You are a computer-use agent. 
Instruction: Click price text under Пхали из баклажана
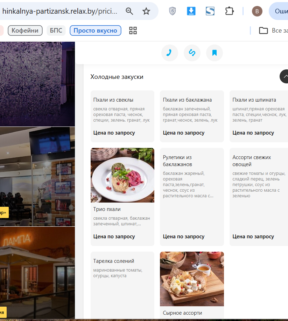pos(184,133)
